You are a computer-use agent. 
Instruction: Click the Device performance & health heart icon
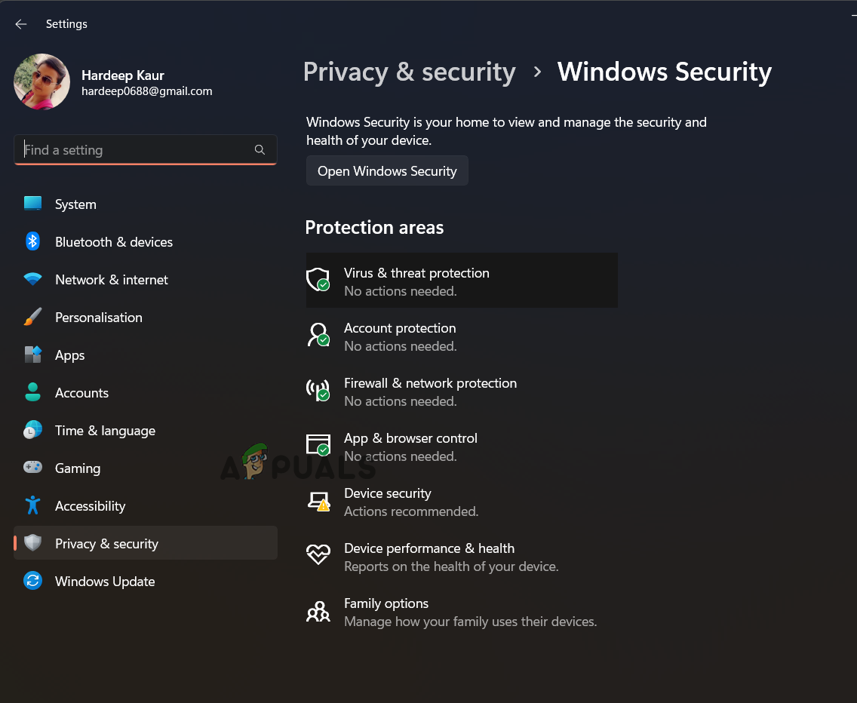[x=318, y=556]
